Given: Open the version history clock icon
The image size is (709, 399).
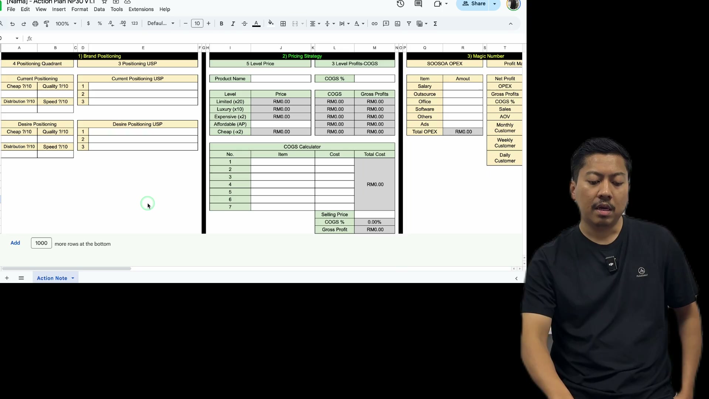Looking at the screenshot, I should [400, 4].
